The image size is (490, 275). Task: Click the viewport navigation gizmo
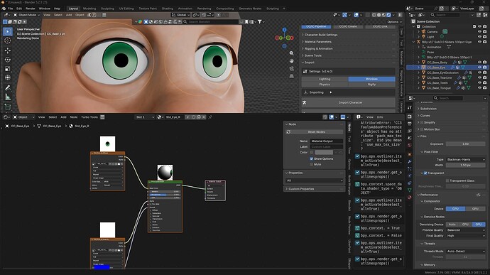coord(284,38)
